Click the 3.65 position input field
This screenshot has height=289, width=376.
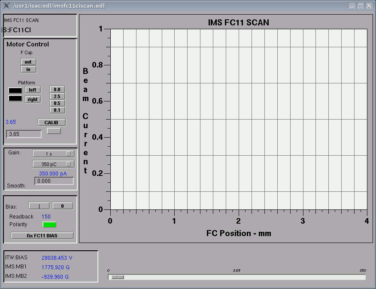[x=24, y=134]
